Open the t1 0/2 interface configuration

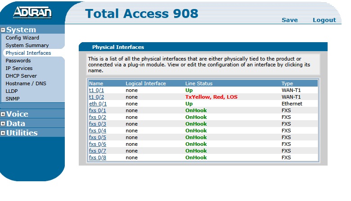click(96, 97)
